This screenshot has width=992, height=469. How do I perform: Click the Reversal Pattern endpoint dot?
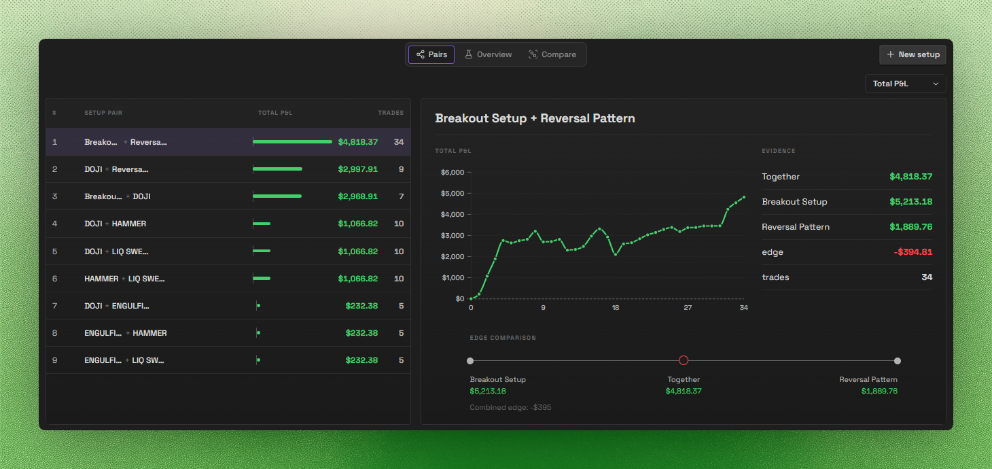898,361
